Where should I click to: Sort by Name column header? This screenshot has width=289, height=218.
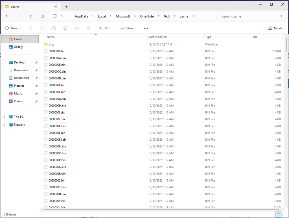51,37
